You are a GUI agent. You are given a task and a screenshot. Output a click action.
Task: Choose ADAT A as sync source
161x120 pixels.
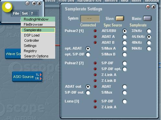tap(125, 37)
